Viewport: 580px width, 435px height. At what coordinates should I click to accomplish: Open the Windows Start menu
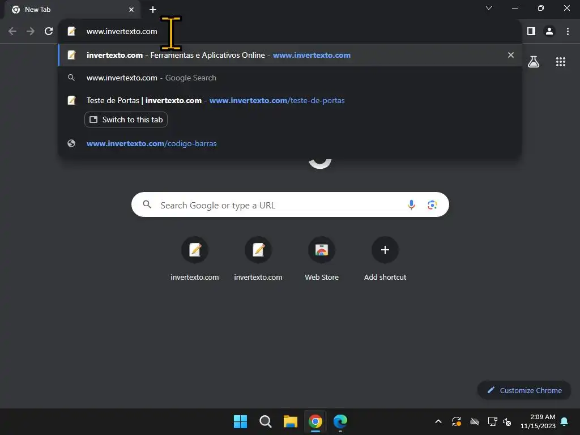coord(240,421)
